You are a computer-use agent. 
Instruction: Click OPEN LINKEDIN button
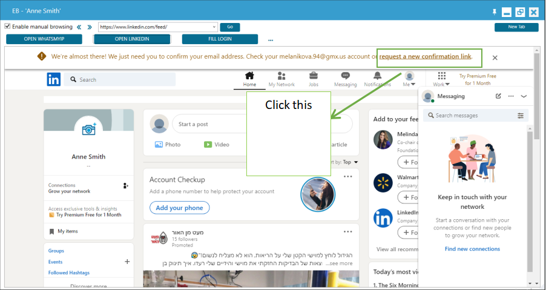point(132,39)
